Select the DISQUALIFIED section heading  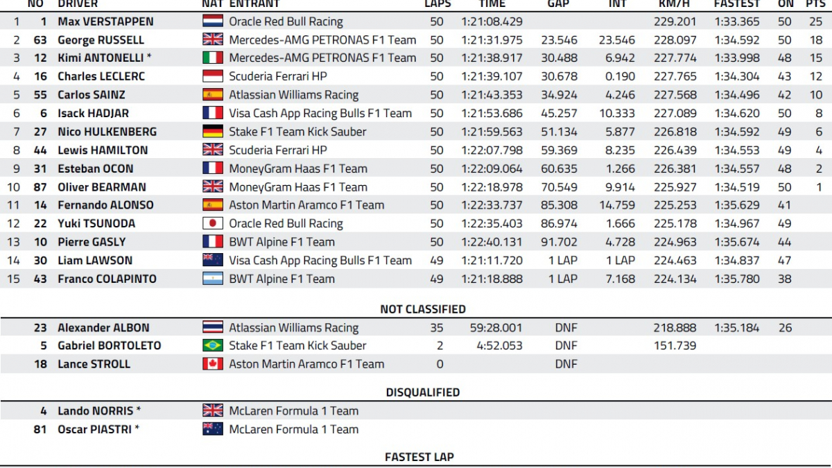pos(423,392)
